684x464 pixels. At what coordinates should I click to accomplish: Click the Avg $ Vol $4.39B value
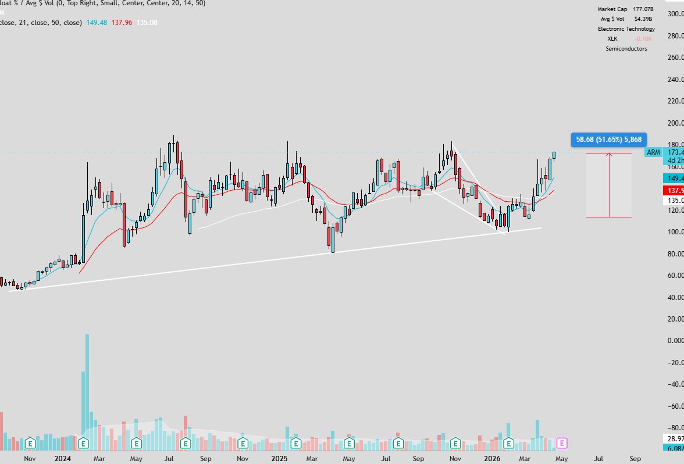point(643,19)
